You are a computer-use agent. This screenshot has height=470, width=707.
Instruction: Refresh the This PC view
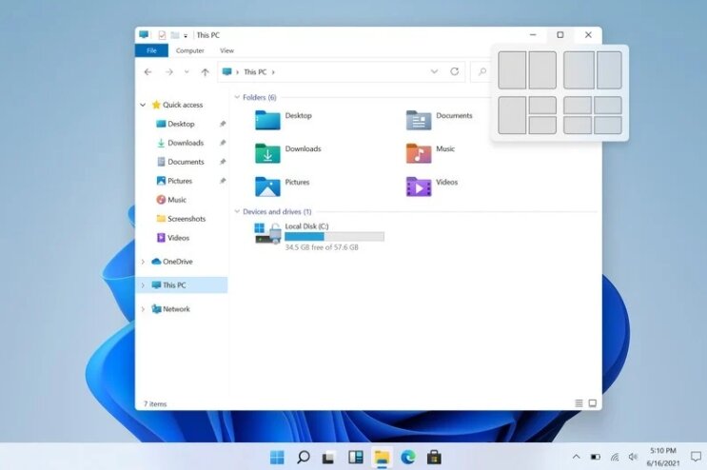tap(455, 71)
